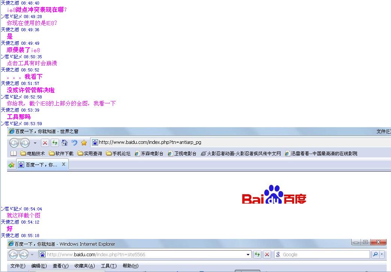
Task: Click the IE logo in the 世界之窗 title bar
Action: coord(12,131)
